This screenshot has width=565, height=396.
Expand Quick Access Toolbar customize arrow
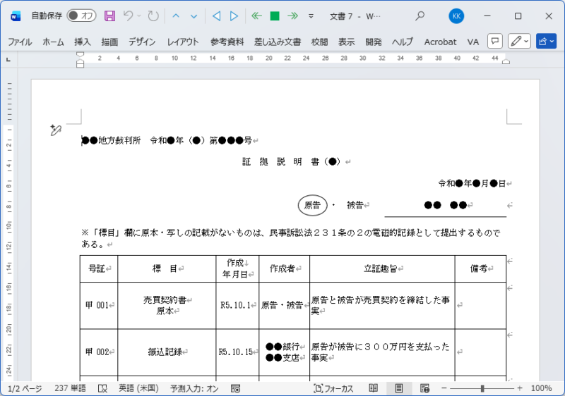311,16
